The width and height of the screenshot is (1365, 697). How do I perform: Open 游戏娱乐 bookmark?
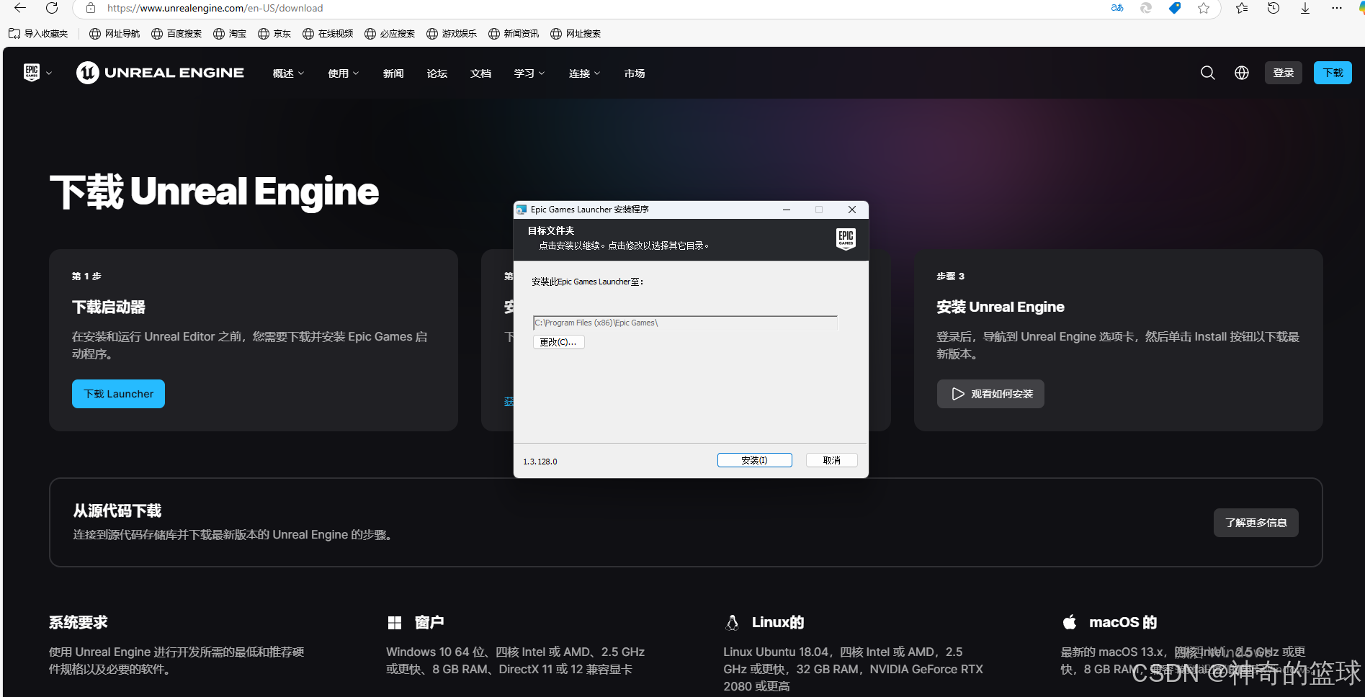click(x=452, y=33)
